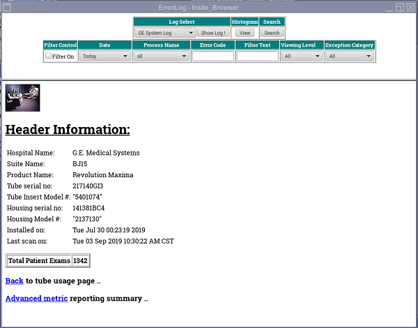
Task: Open the GE System Log dropdown
Action: pyautogui.click(x=165, y=33)
